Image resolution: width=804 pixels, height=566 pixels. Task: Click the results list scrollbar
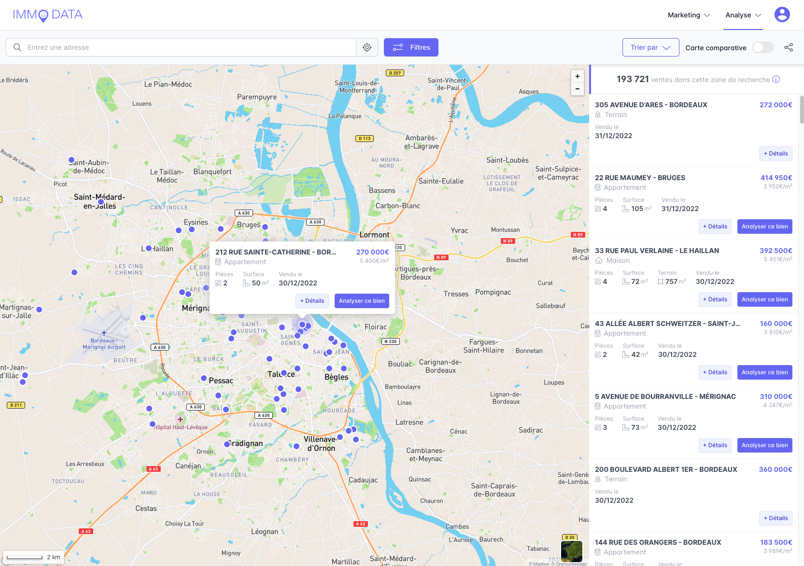pyautogui.click(x=802, y=110)
